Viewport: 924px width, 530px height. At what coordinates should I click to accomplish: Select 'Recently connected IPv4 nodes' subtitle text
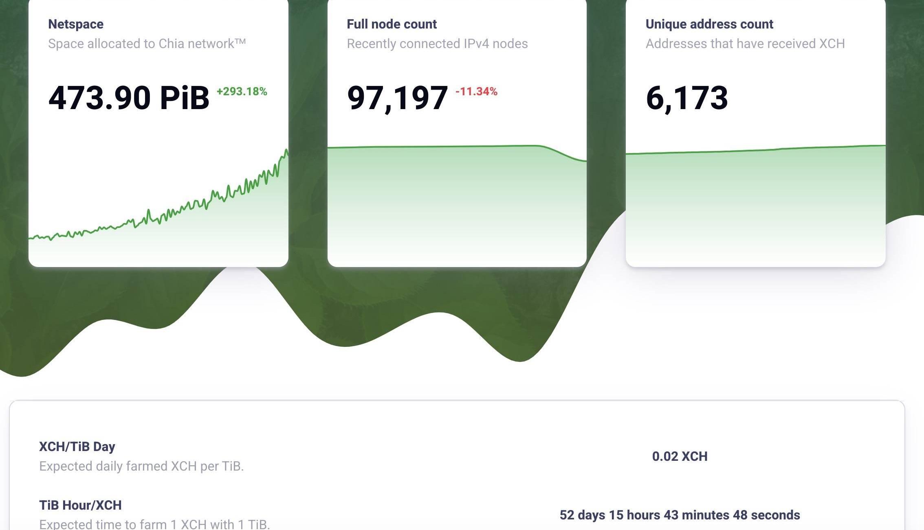[x=437, y=44]
